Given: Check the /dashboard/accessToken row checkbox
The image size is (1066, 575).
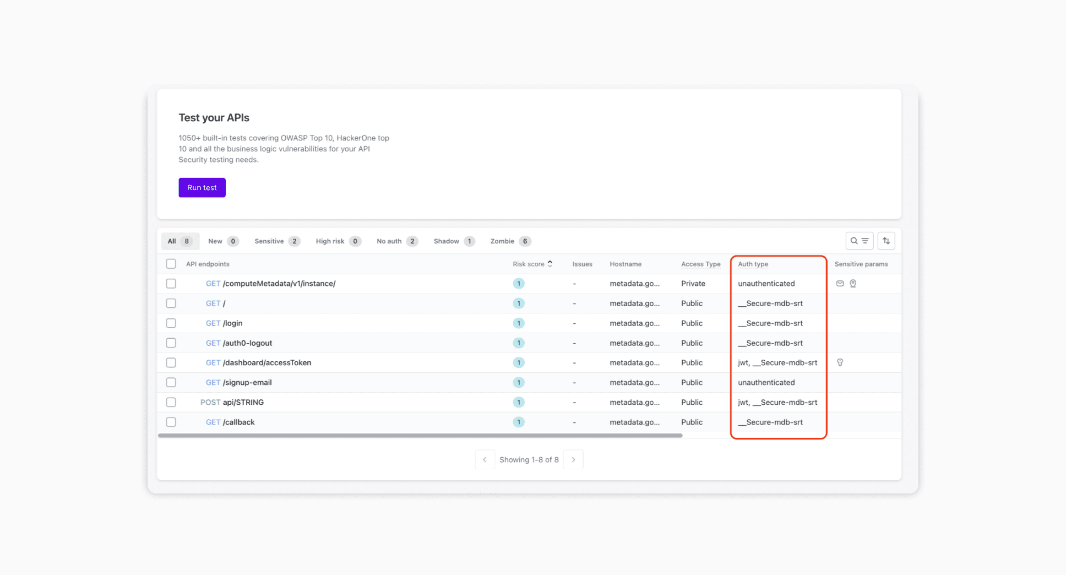Looking at the screenshot, I should pyautogui.click(x=171, y=363).
